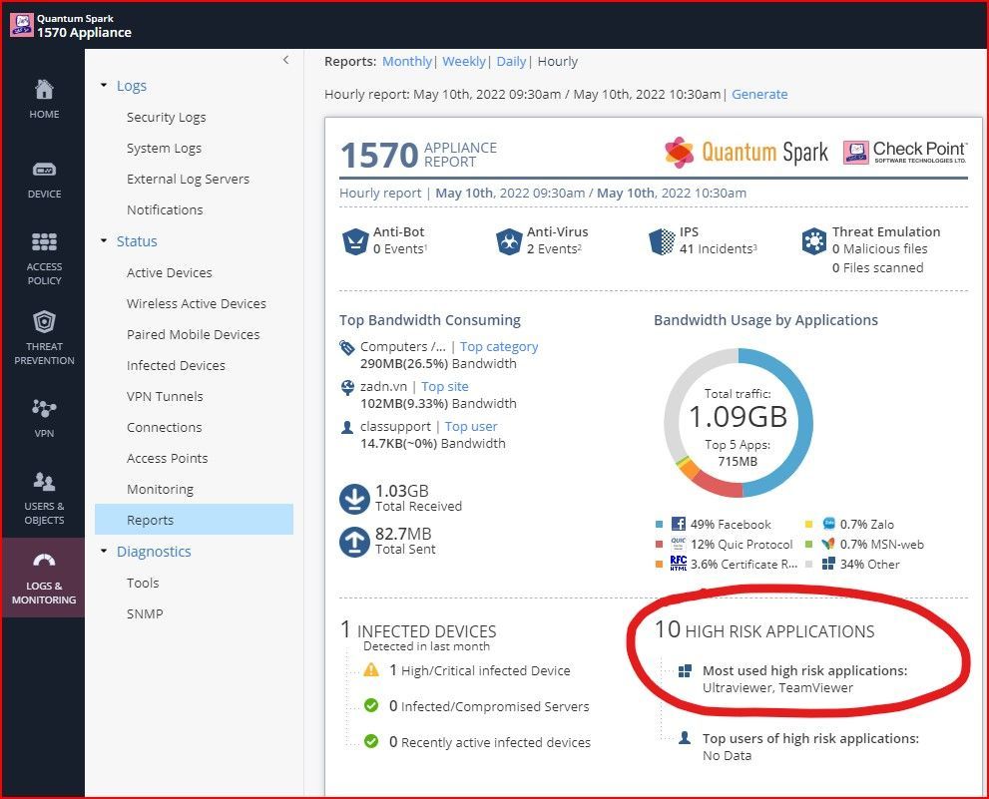This screenshot has height=799, width=989.
Task: Open the Device section icon
Action: pyautogui.click(x=44, y=170)
